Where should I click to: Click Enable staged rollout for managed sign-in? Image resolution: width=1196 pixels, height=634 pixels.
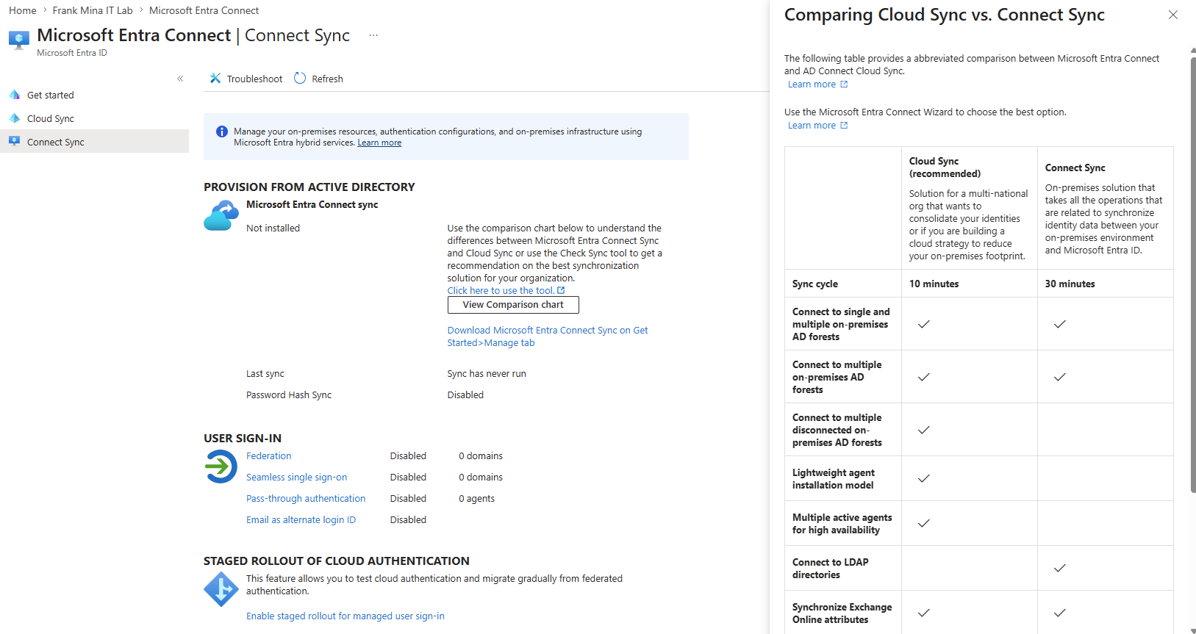pyautogui.click(x=345, y=616)
